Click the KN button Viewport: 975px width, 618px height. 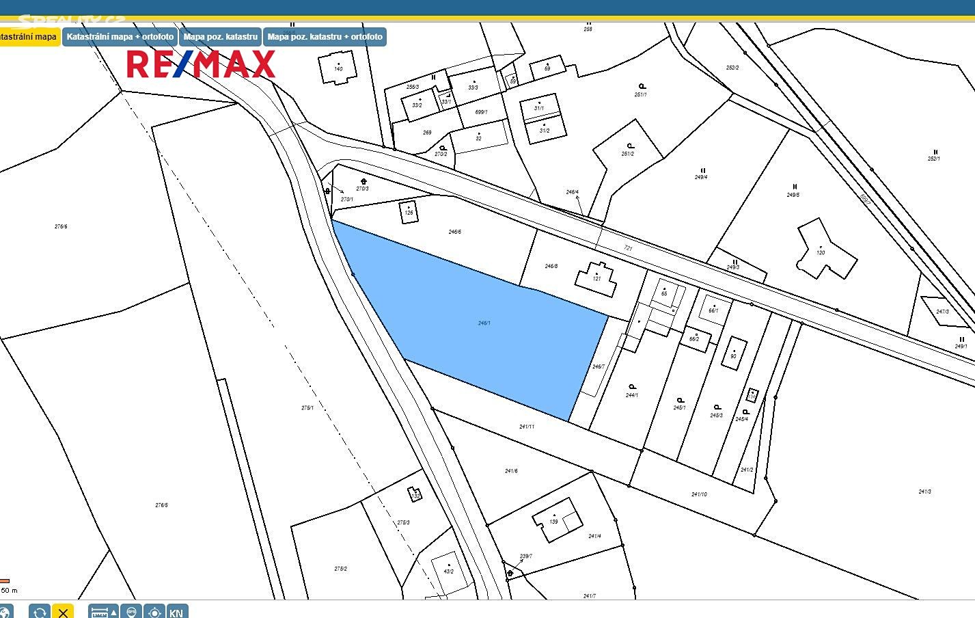click(x=176, y=612)
